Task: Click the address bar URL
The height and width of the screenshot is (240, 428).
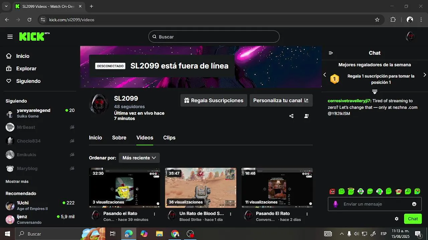Action: (72, 20)
